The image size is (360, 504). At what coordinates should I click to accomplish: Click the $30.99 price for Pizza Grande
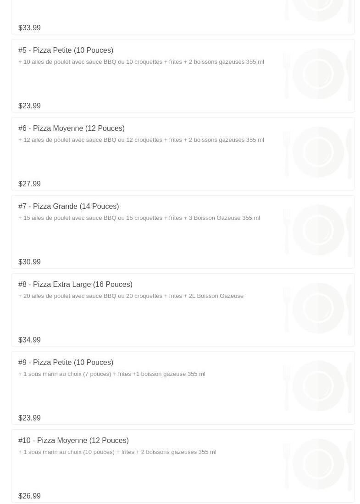29,262
